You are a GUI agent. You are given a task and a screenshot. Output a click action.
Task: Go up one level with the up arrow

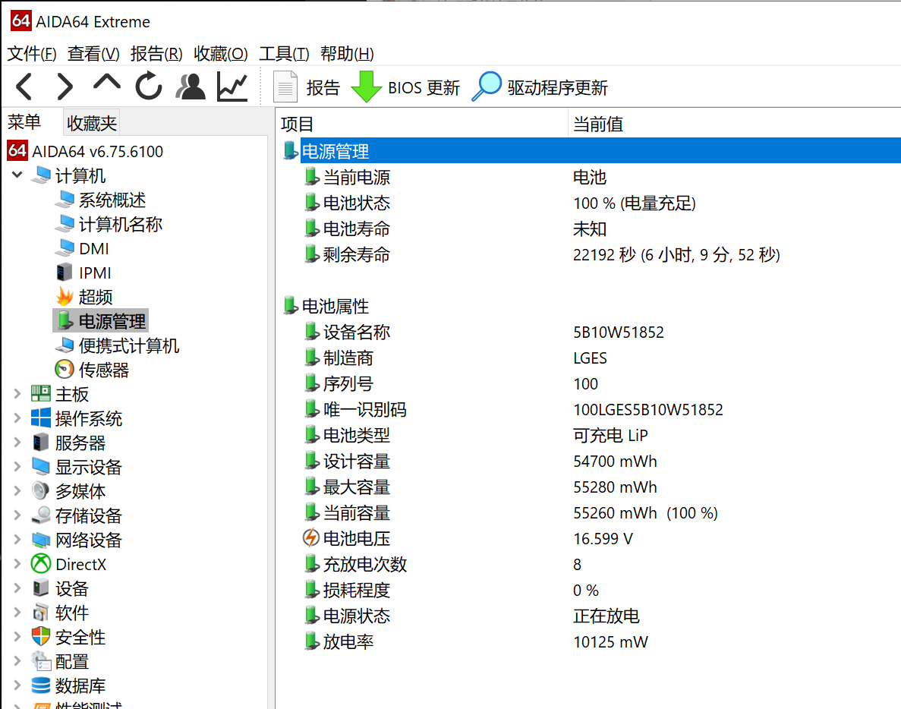(x=107, y=84)
